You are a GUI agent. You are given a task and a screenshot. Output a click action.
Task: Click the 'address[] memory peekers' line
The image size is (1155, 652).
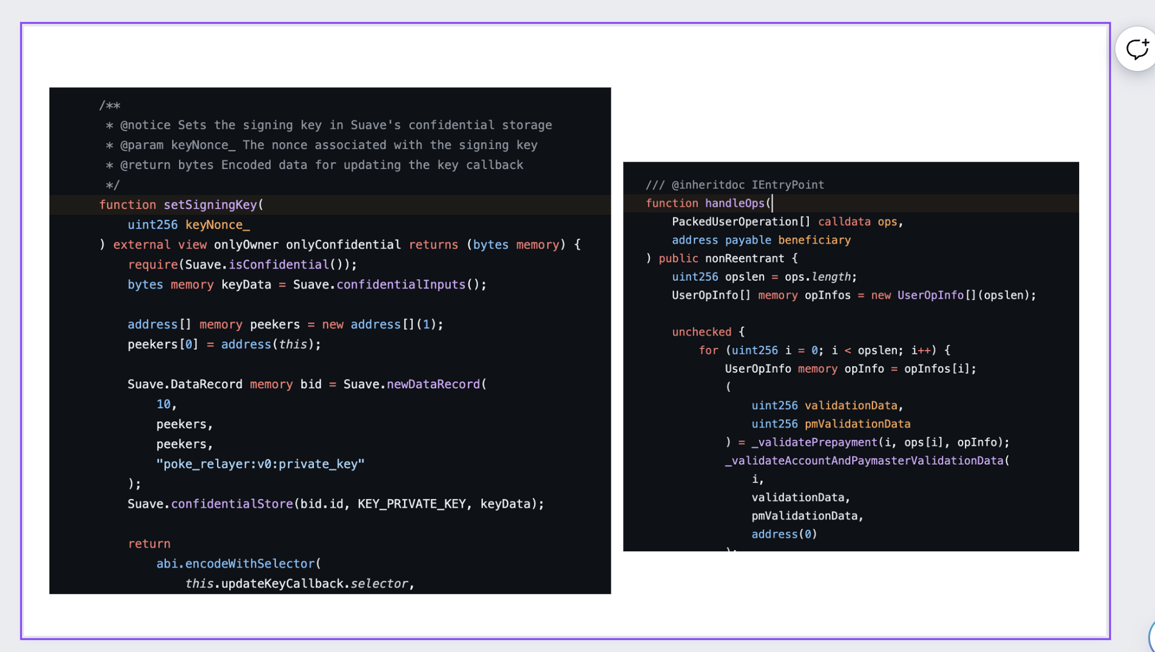click(286, 325)
